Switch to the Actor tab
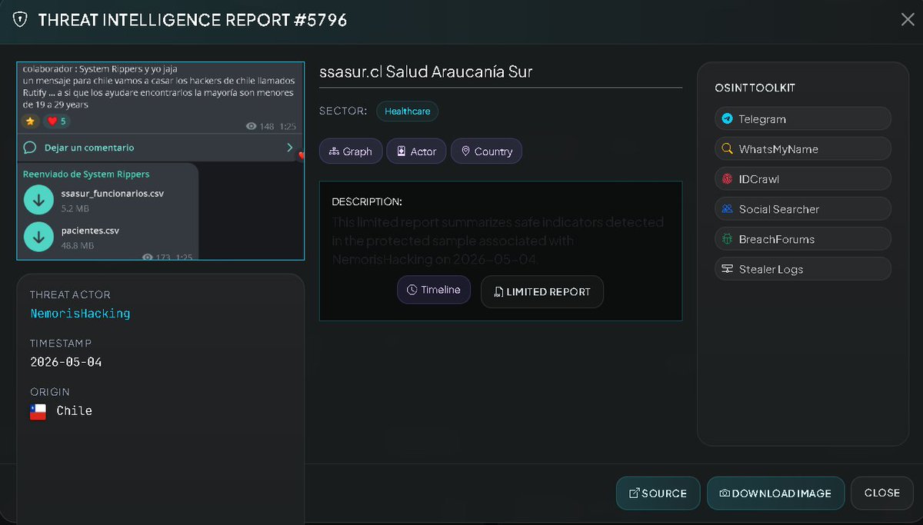 click(416, 151)
